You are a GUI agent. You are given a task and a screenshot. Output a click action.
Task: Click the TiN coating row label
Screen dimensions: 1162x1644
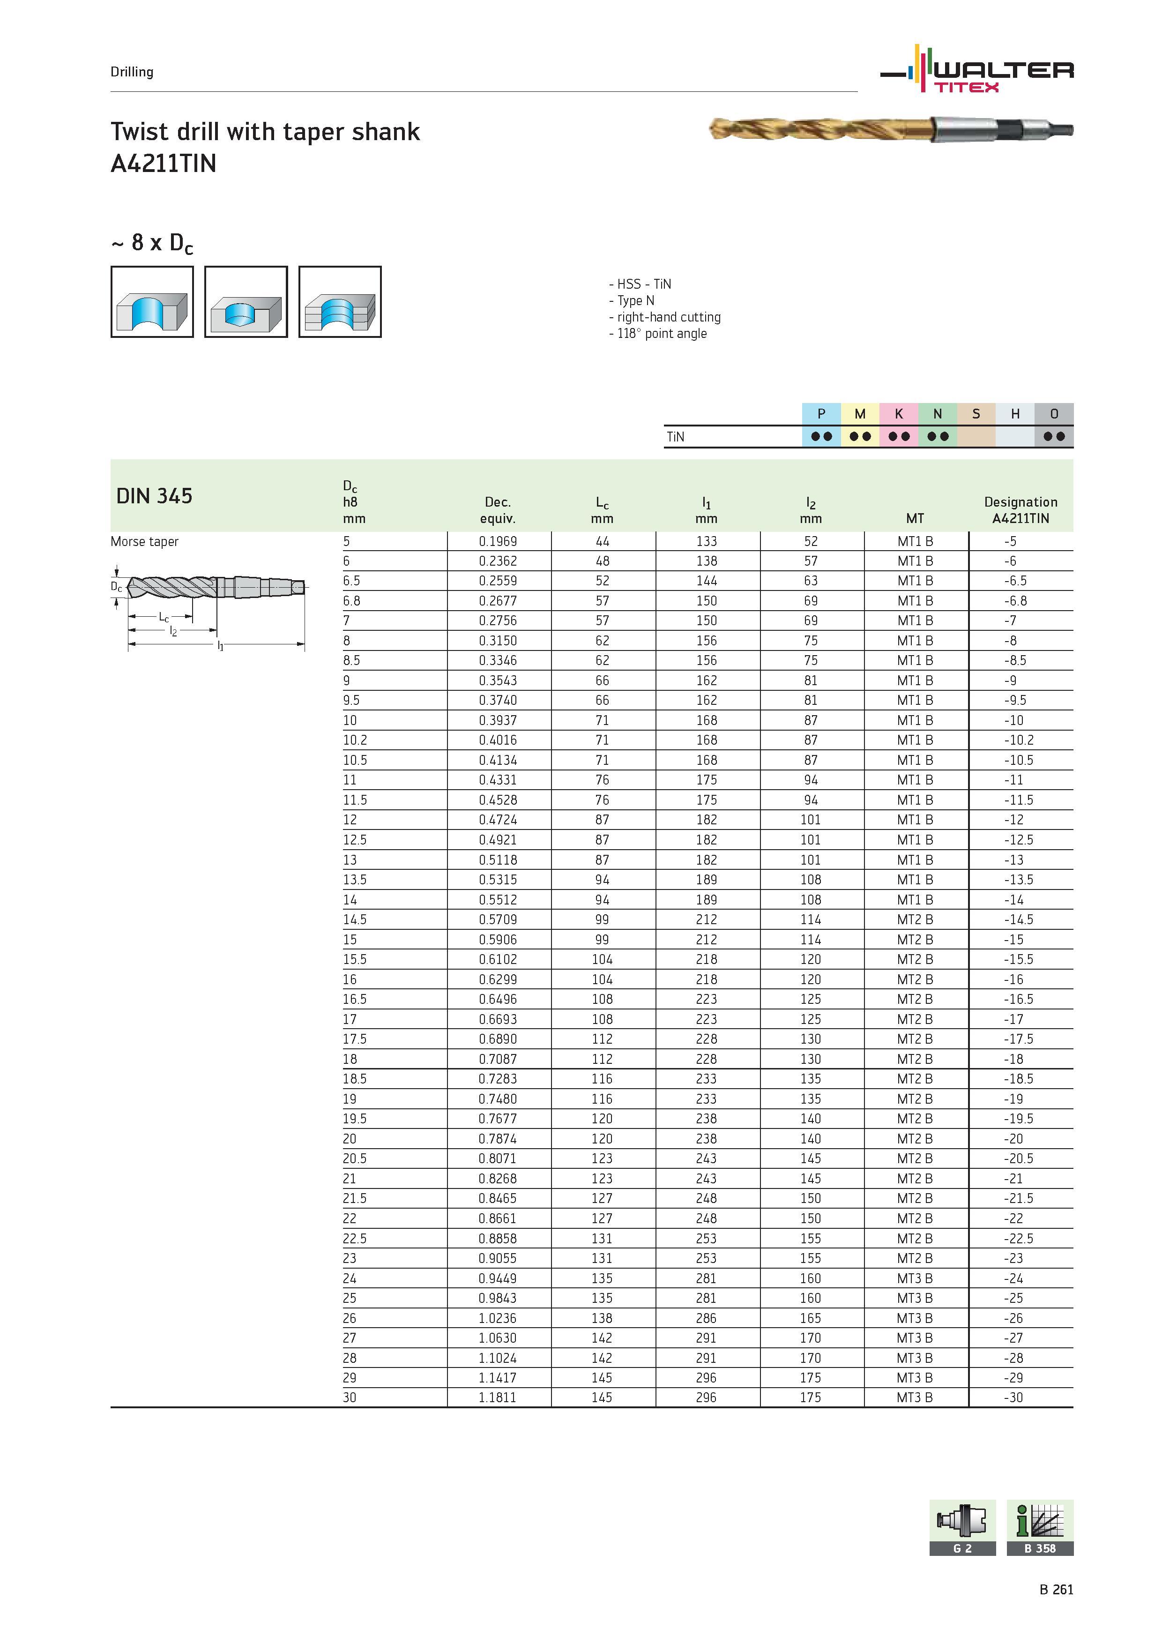(675, 437)
